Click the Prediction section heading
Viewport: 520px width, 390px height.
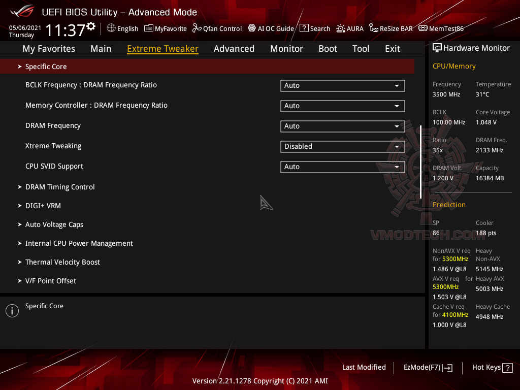pyautogui.click(x=449, y=205)
